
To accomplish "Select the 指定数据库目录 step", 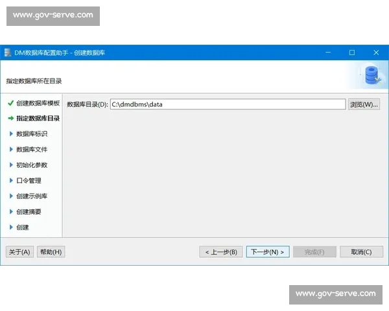I will click(x=38, y=119).
